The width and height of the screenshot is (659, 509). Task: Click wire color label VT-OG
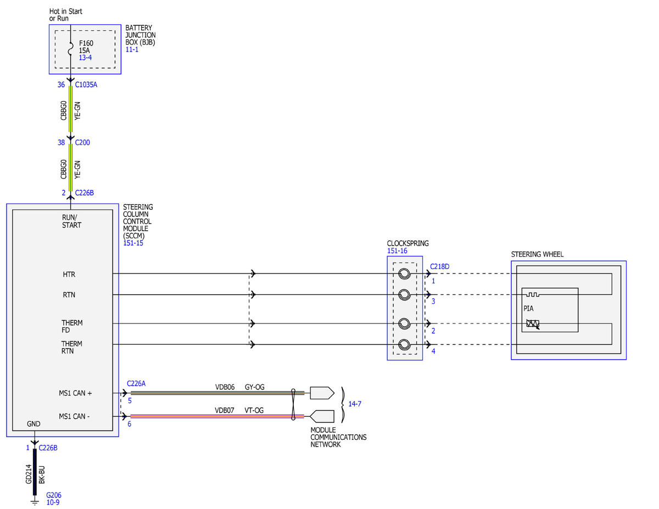255,411
